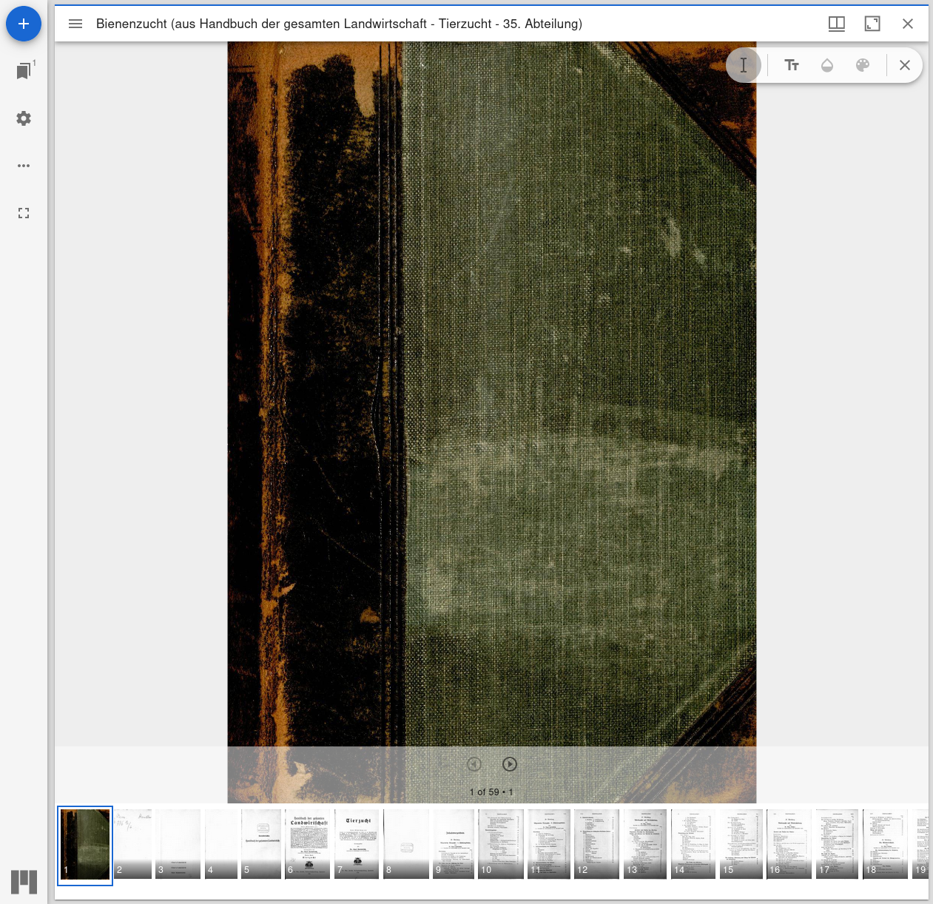933x904 pixels.
Task: Select thumbnail 6, the Landwirtschaft title page
Action: (309, 844)
